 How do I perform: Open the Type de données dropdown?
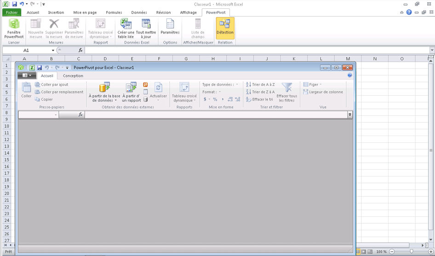pos(220,85)
